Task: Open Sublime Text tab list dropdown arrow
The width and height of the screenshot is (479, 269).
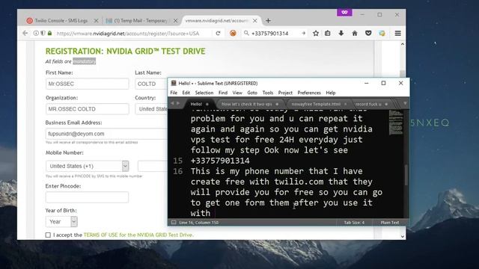Action: tap(405, 104)
